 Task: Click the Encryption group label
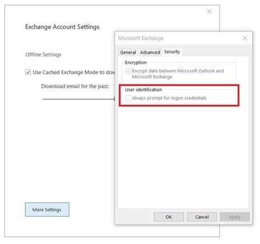tap(135, 62)
